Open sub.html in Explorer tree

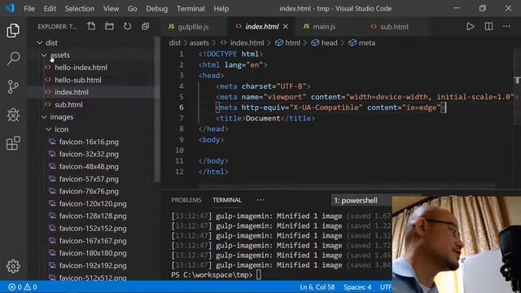tap(68, 105)
